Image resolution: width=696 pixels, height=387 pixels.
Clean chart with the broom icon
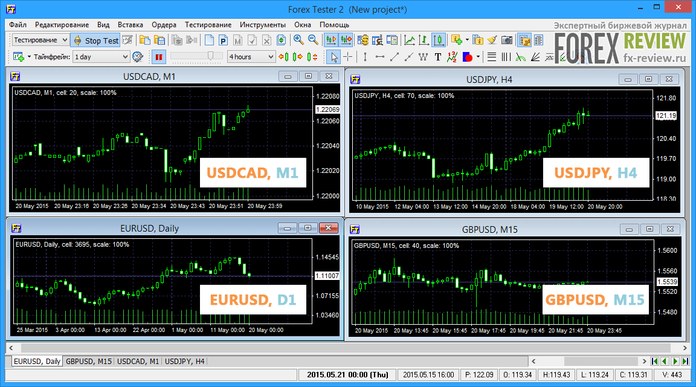click(492, 40)
